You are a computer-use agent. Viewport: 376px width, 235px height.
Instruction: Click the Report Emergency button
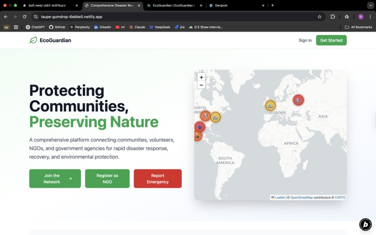coord(158,179)
